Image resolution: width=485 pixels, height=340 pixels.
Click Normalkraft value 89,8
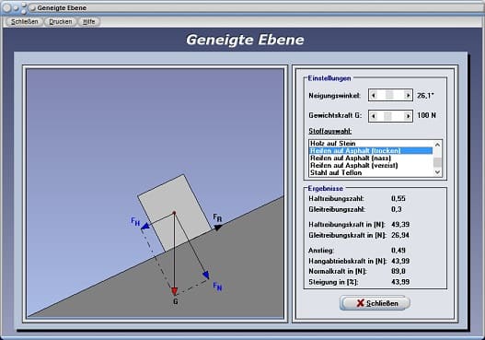[398, 271]
